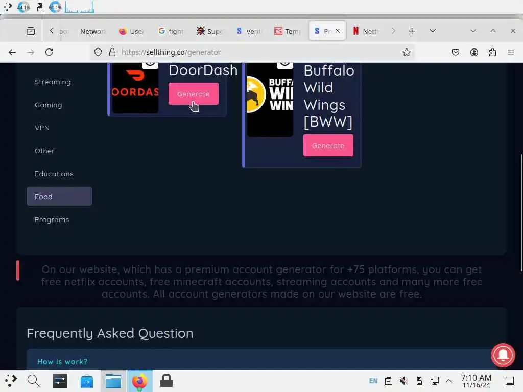Switch to the Temp mail tab
Viewport: 523px width, 392px height.
pyautogui.click(x=288, y=31)
